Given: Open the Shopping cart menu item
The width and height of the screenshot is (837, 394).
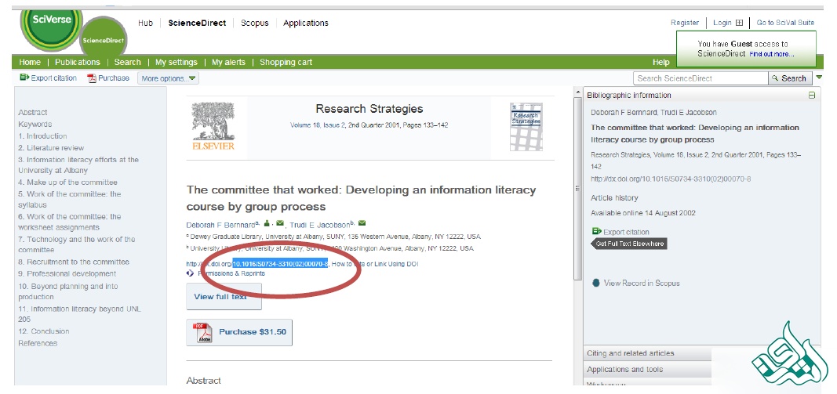Looking at the screenshot, I should point(286,63).
